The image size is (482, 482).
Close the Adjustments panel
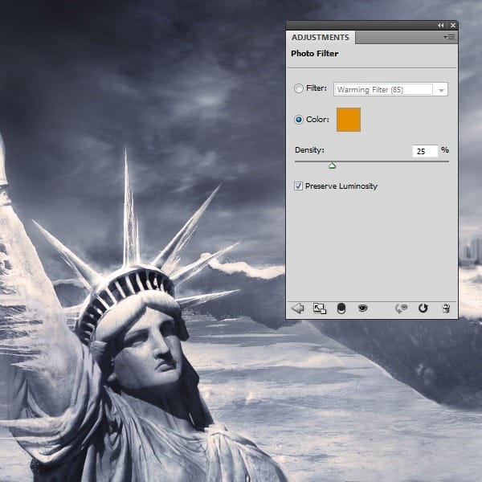(451, 26)
